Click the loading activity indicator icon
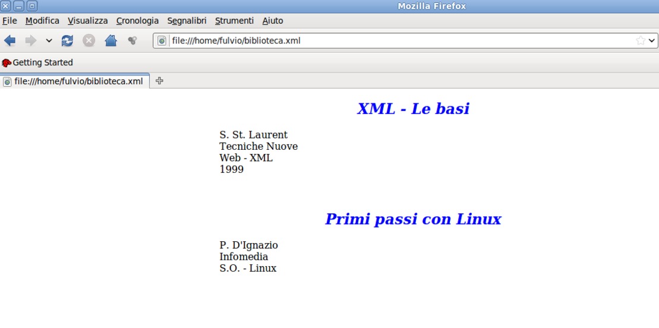Viewport: 659px width, 328px height. [x=133, y=41]
